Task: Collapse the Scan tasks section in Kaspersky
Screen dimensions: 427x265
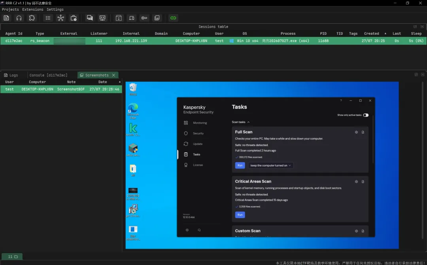Action: tap(240, 122)
